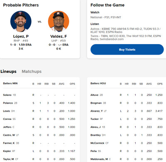Open Jeffers catcher player page
The height and width of the screenshot is (162, 166).
[7, 127]
